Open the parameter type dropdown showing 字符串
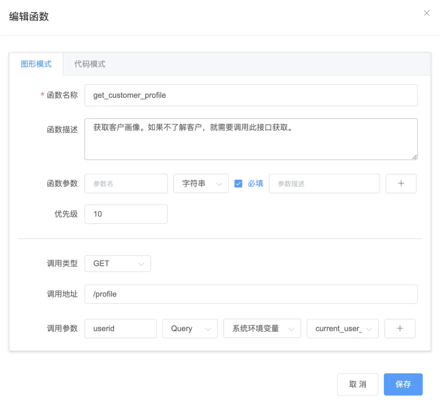440x405 pixels. (201, 183)
